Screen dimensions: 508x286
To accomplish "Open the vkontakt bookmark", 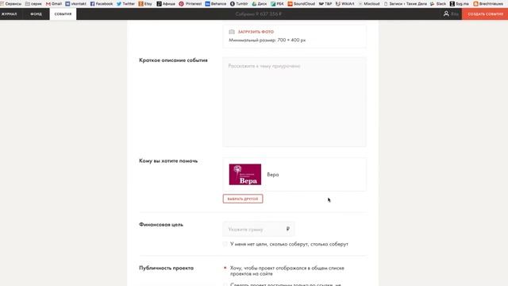I will pyautogui.click(x=76, y=4).
